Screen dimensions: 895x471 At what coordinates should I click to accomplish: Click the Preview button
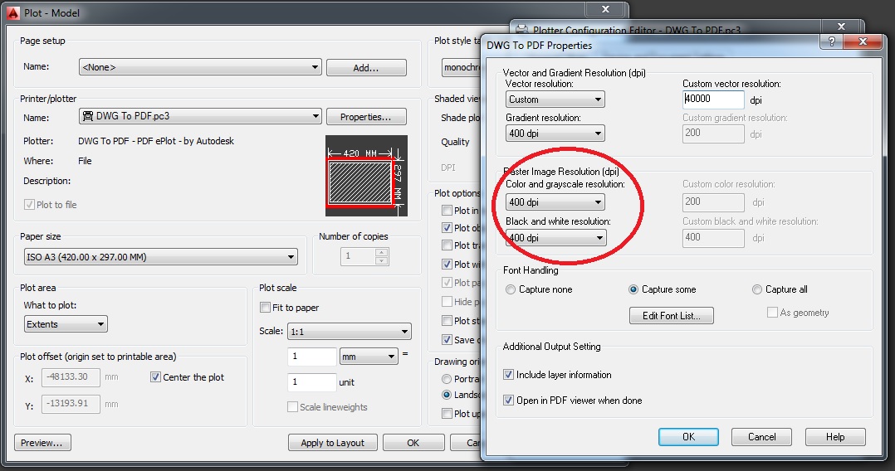click(42, 443)
